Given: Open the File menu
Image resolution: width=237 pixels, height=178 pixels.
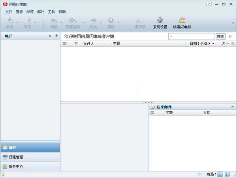Looking at the screenshot, I should pyautogui.click(x=9, y=12).
